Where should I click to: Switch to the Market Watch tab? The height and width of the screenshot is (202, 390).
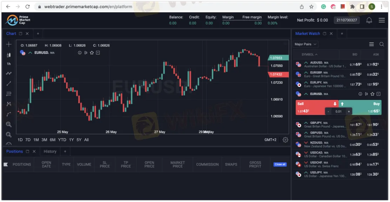[x=308, y=34]
